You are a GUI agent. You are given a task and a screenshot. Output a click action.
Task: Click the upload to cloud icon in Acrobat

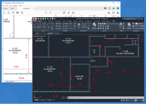click(x=13, y=13)
